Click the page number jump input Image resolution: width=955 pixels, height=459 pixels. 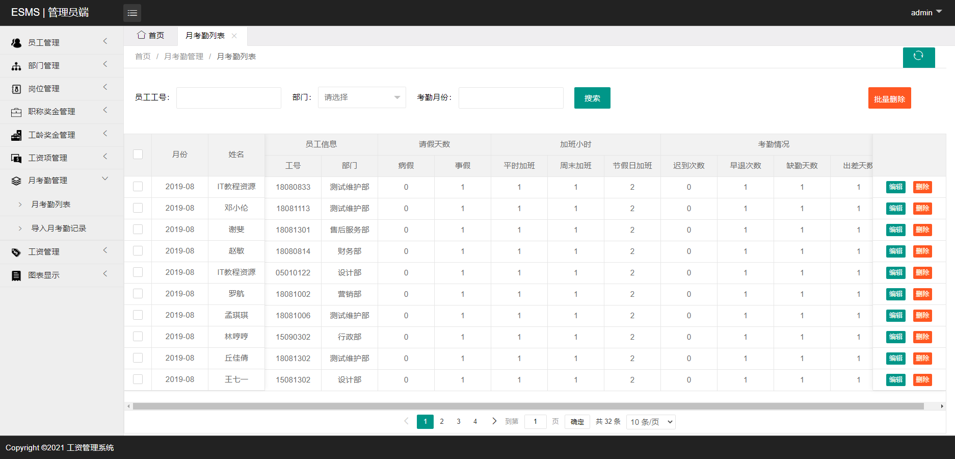[536, 422]
